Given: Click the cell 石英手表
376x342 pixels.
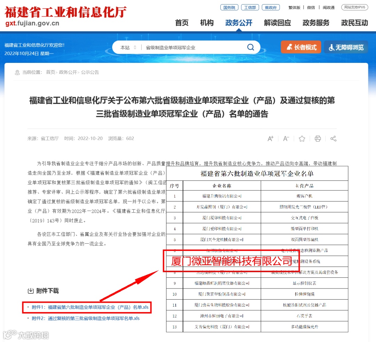Looking at the screenshot, I should tap(305, 316).
